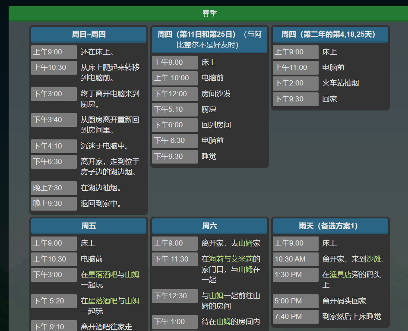Viewport: 408px width, 331px height.
Task: Click text 房间沙发
Action: pyautogui.click(x=216, y=94)
